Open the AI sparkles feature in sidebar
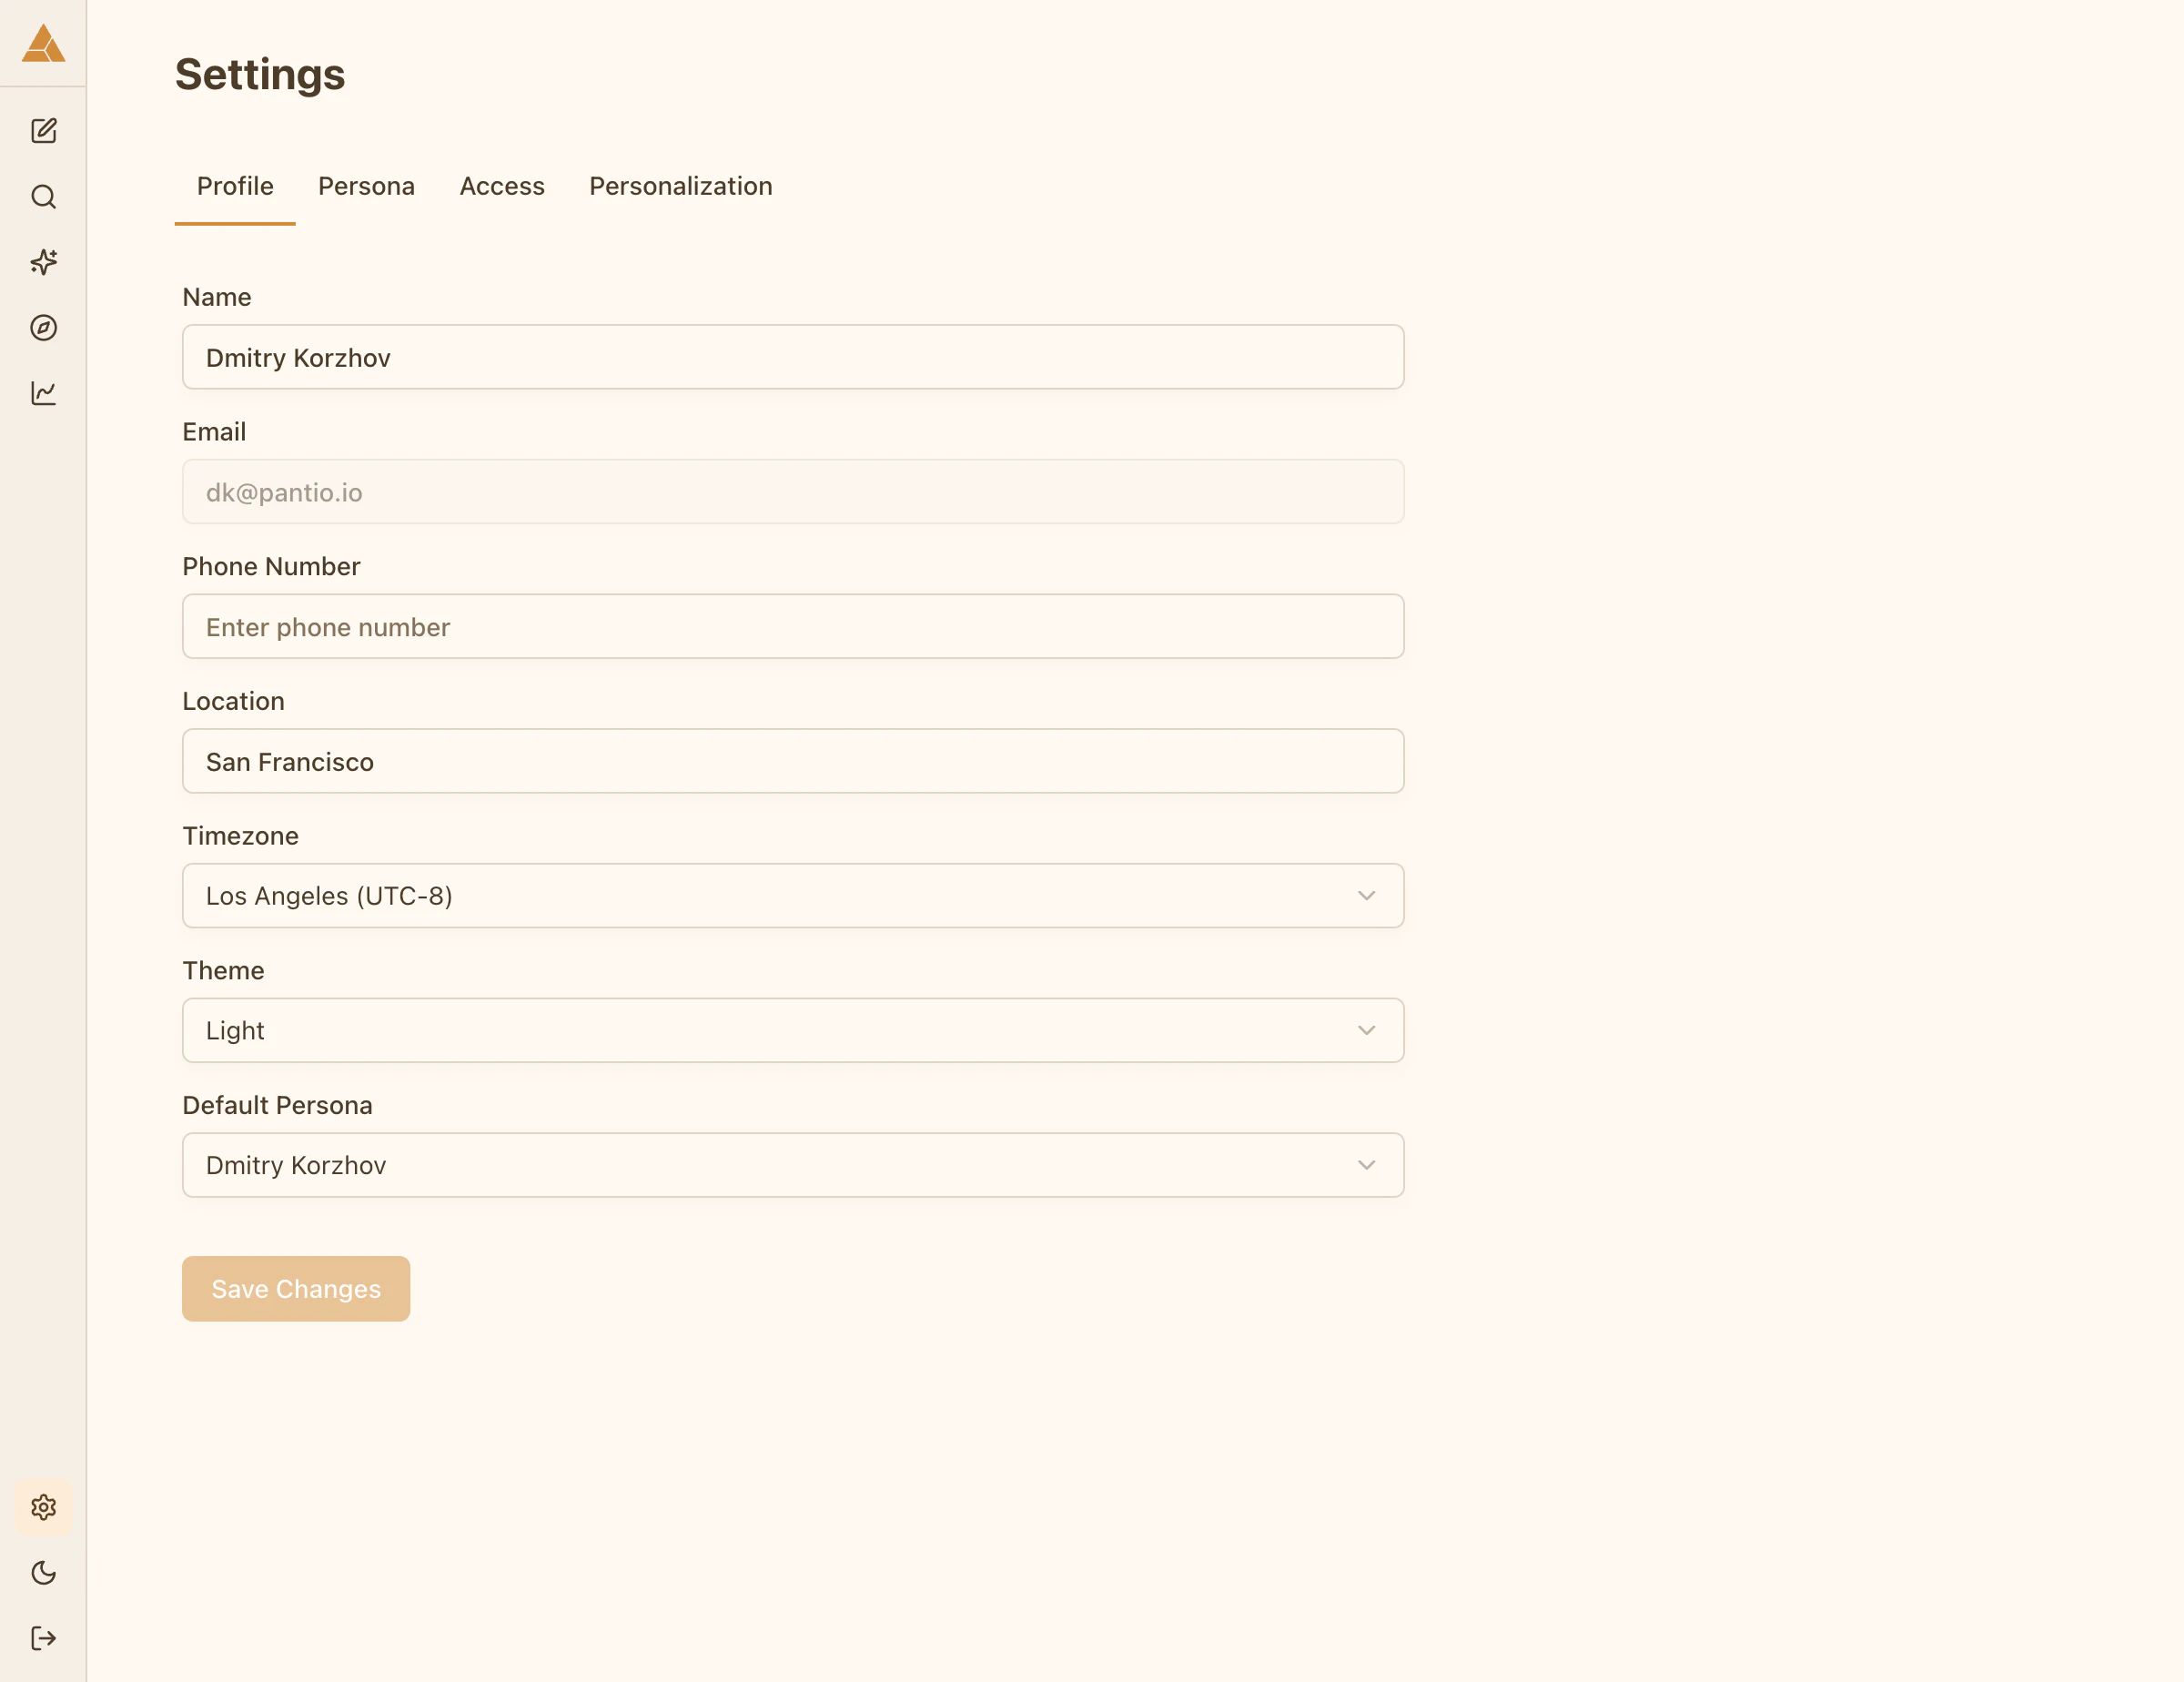2184x1682 pixels. (x=44, y=262)
